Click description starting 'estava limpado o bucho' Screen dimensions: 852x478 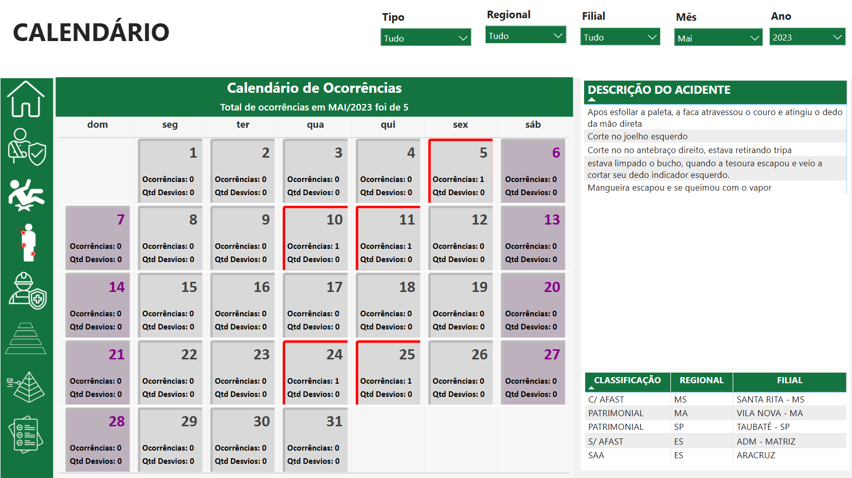point(705,169)
